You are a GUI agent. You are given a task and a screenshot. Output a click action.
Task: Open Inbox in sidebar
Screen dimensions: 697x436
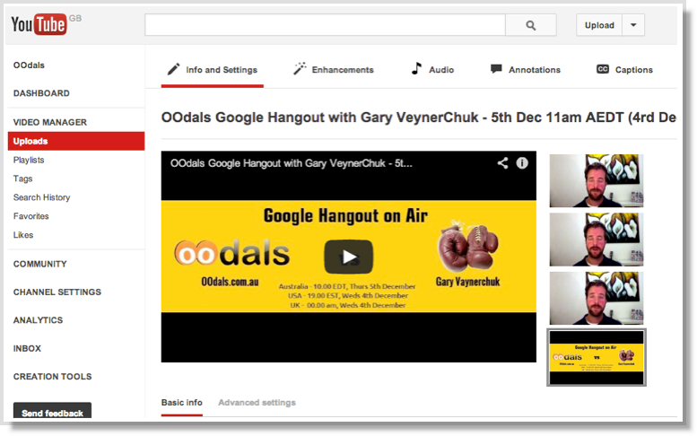click(x=27, y=348)
